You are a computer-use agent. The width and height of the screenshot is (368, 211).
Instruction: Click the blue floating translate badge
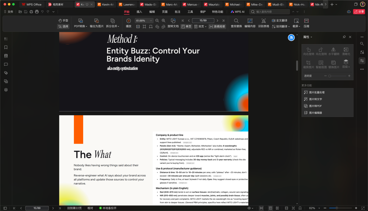tap(291, 37)
